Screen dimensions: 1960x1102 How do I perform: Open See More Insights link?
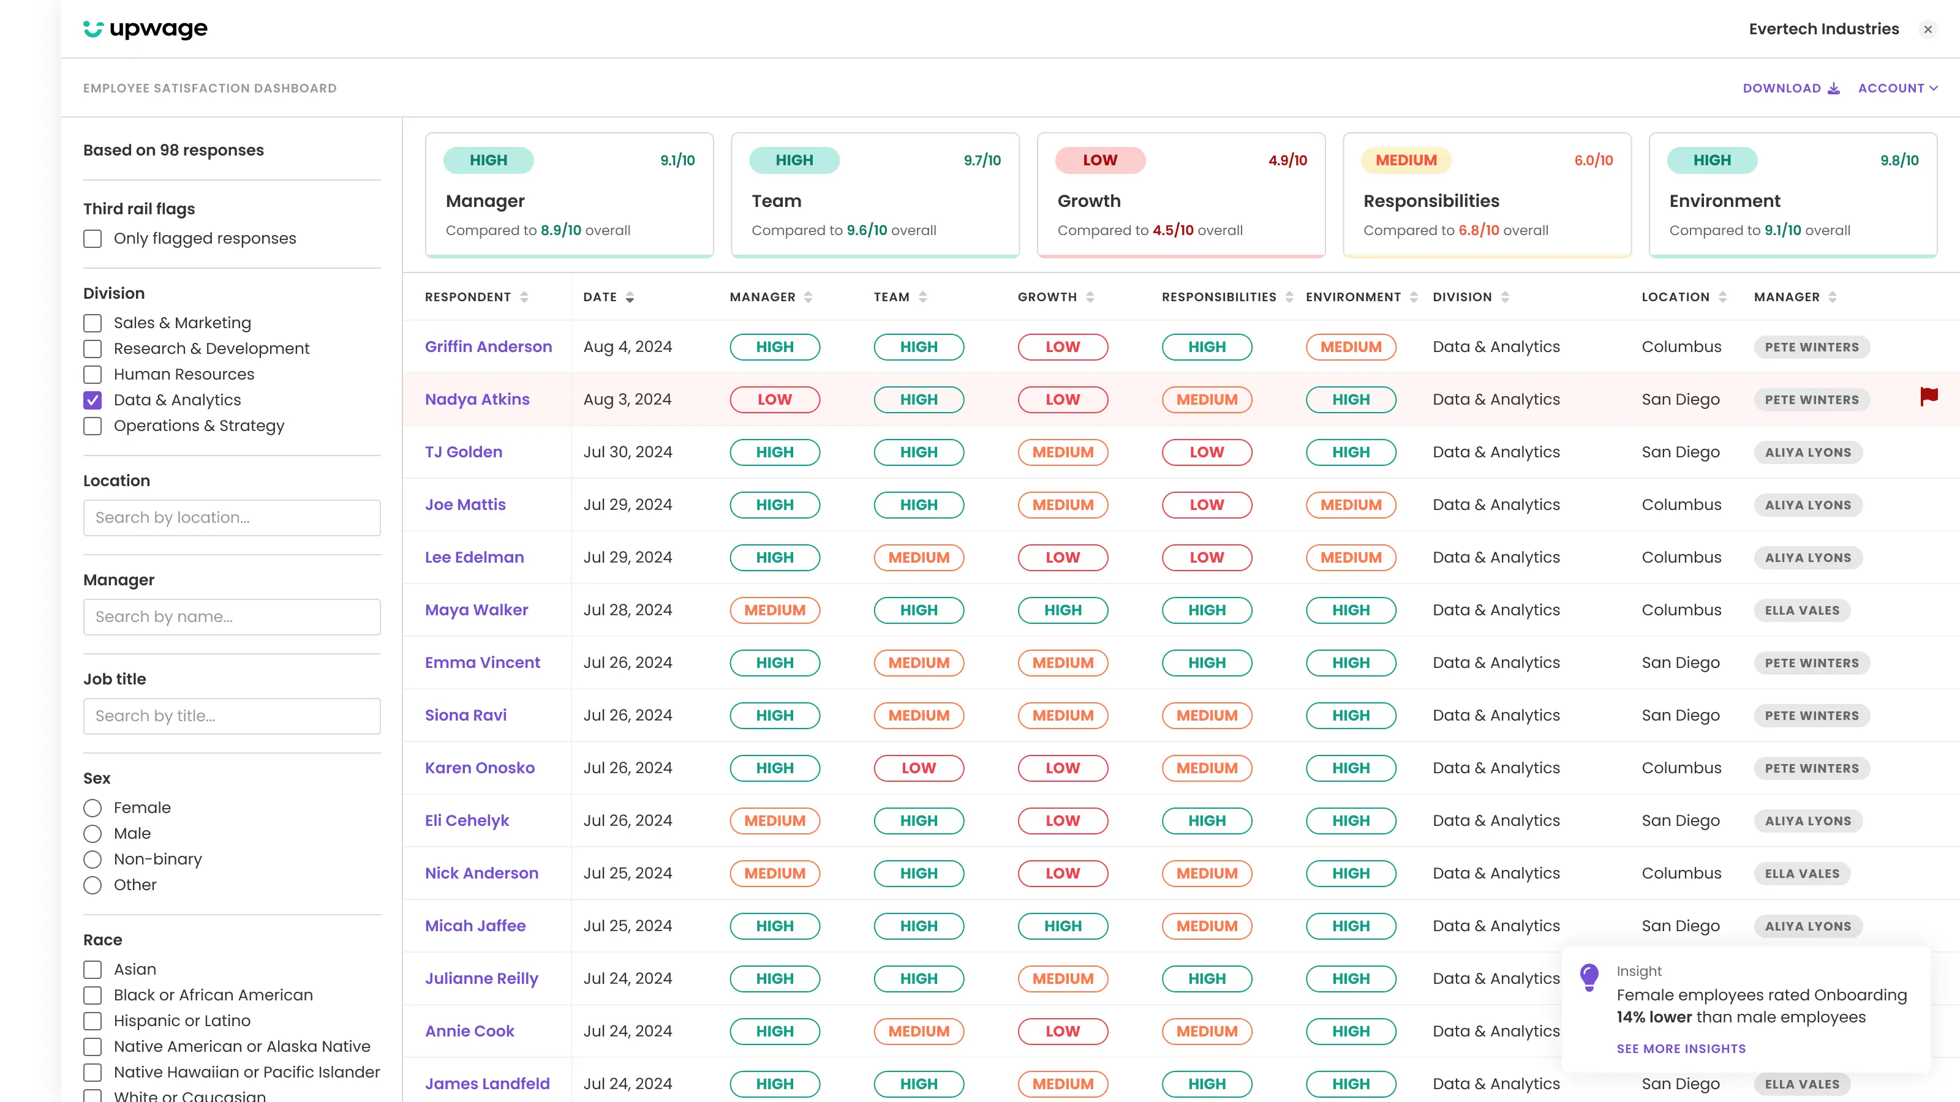click(1681, 1048)
